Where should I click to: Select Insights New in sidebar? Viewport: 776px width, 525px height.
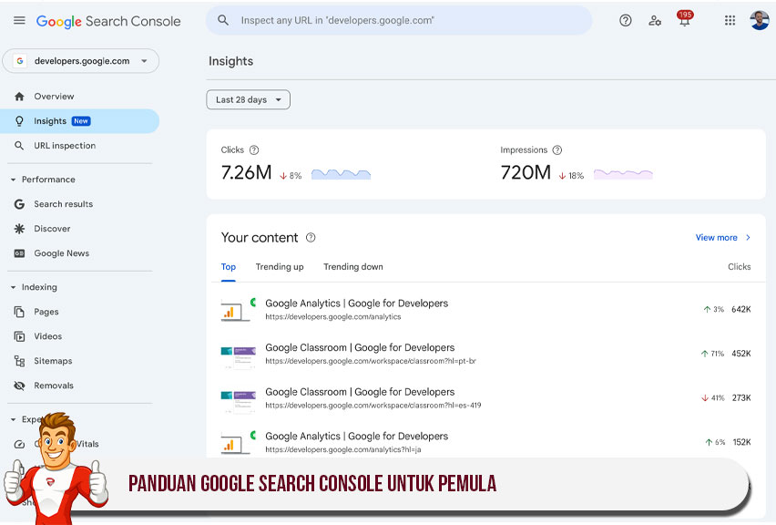(x=79, y=121)
